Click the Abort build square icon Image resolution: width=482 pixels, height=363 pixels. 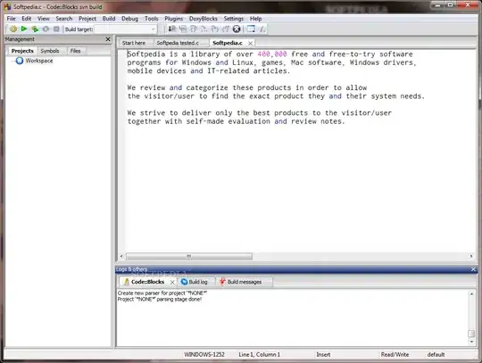pyautogui.click(x=56, y=29)
